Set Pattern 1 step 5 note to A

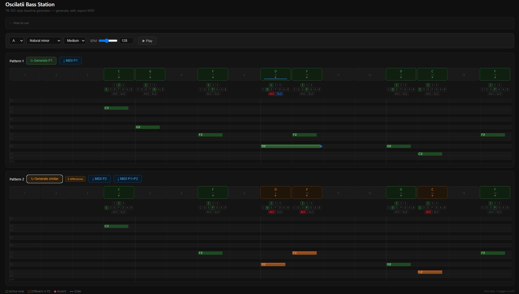tap(159, 90)
